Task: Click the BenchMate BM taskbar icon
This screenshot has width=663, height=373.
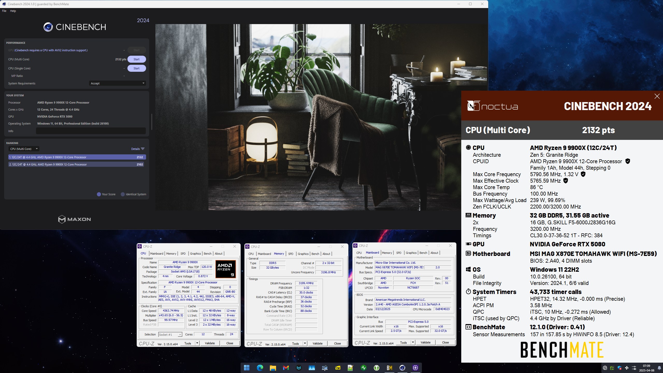Action: pos(389,368)
